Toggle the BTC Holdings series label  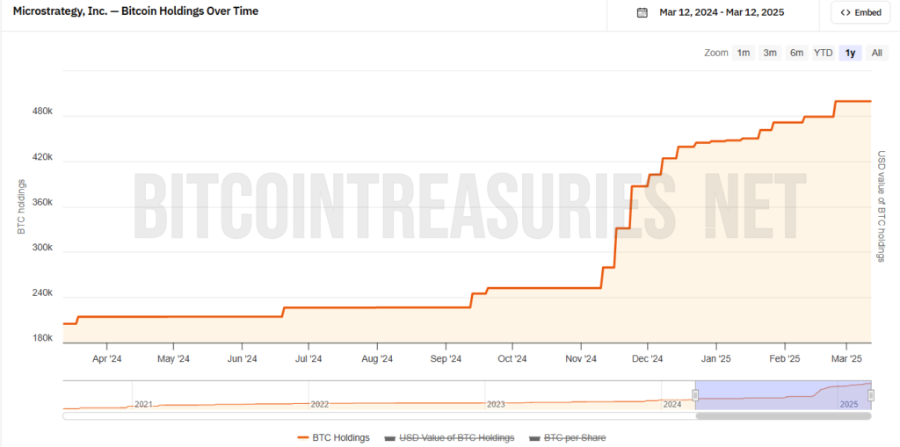(343, 437)
